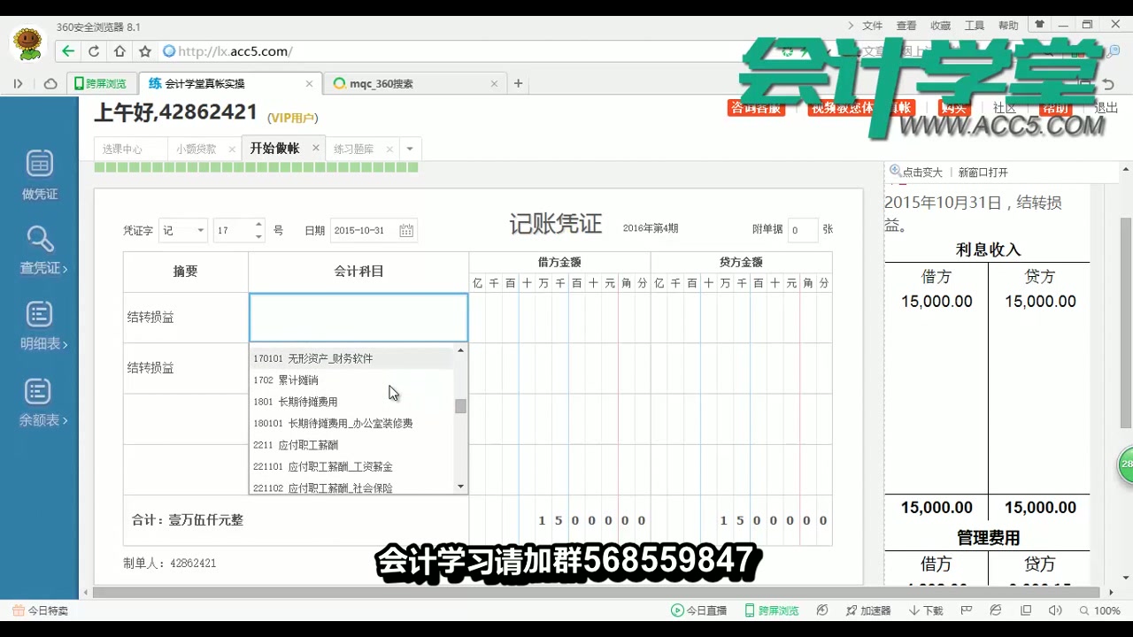Image resolution: width=1133 pixels, height=637 pixels.
Task: Decrease the voucher number with down arrow
Action: (x=258, y=236)
